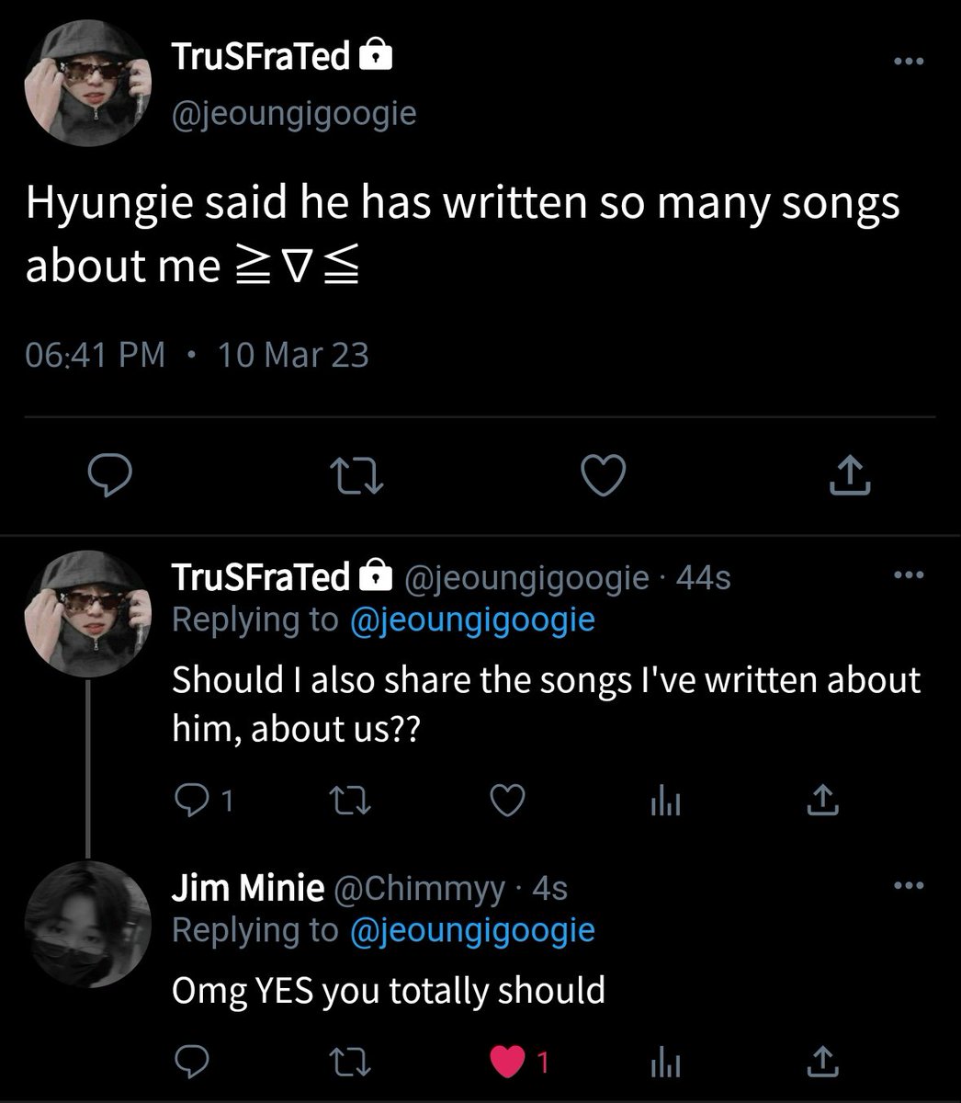Like the main tweet by TruSFraTed

tap(605, 476)
